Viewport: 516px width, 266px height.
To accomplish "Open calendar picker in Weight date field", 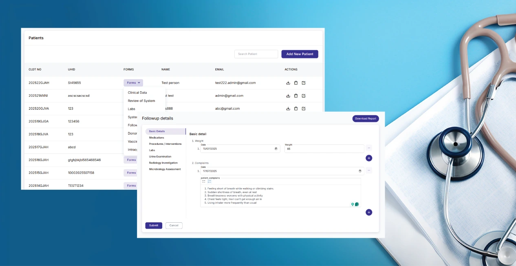I will pos(276,149).
